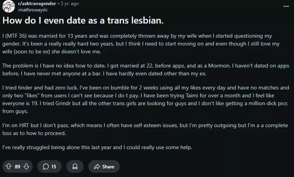Click the comment count number 15
The height and width of the screenshot is (177, 294).
point(54,166)
